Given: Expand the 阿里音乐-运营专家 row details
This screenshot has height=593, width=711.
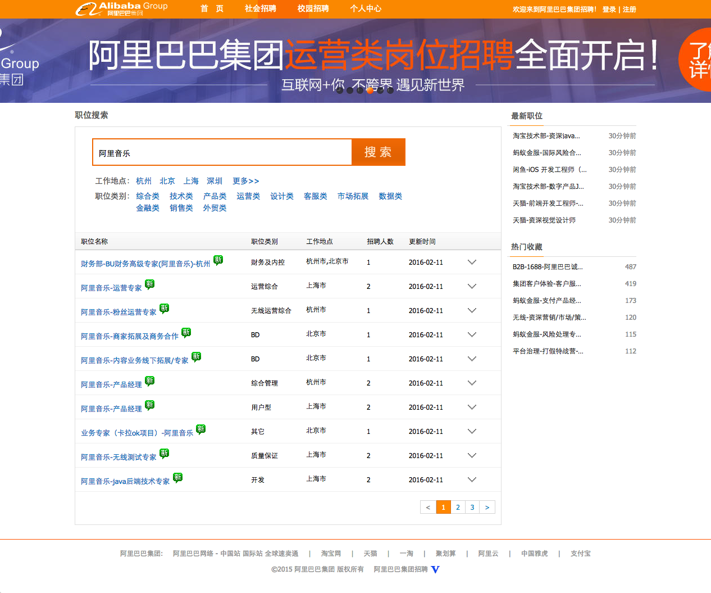Looking at the screenshot, I should point(472,286).
